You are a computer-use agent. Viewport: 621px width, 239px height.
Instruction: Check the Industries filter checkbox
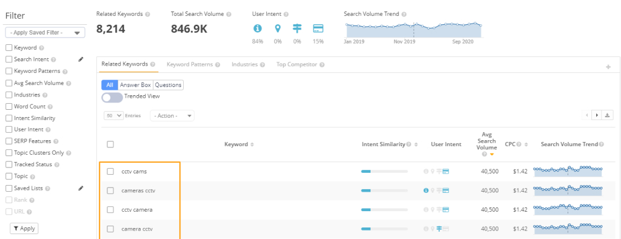tap(8, 95)
